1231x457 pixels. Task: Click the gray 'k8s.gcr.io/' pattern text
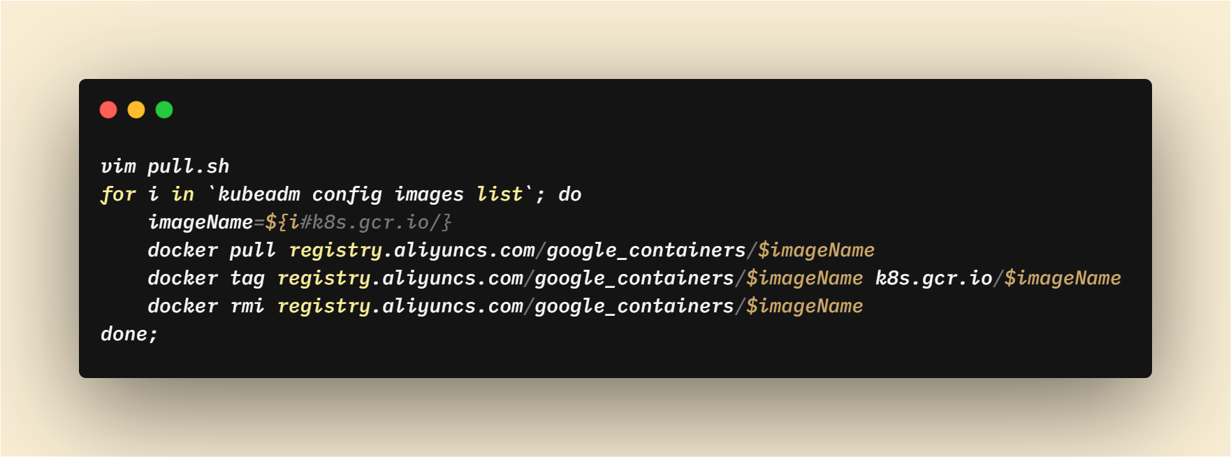376,222
